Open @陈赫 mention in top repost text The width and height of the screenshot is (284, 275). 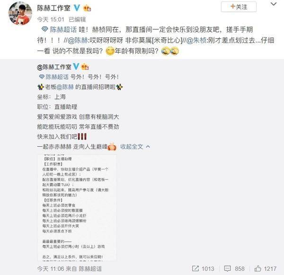(x=78, y=40)
